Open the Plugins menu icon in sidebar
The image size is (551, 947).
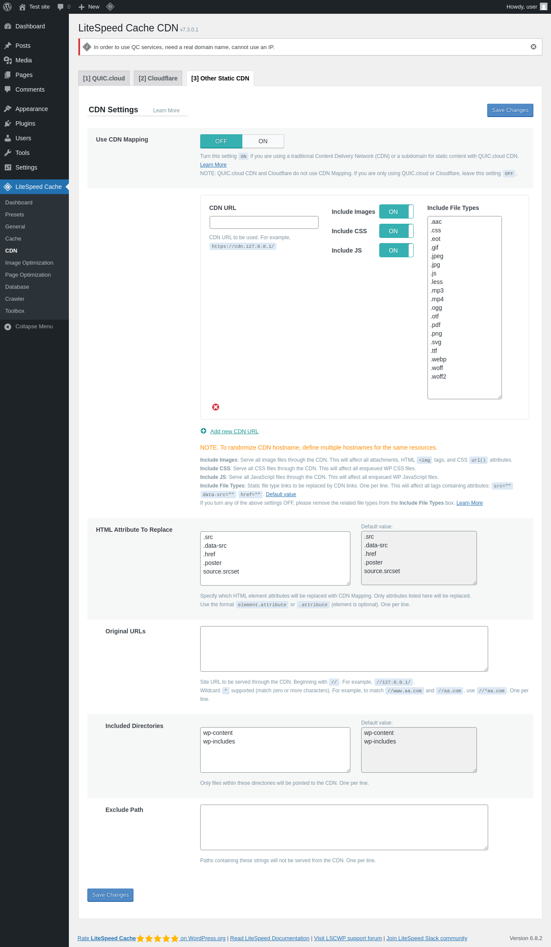[8, 123]
